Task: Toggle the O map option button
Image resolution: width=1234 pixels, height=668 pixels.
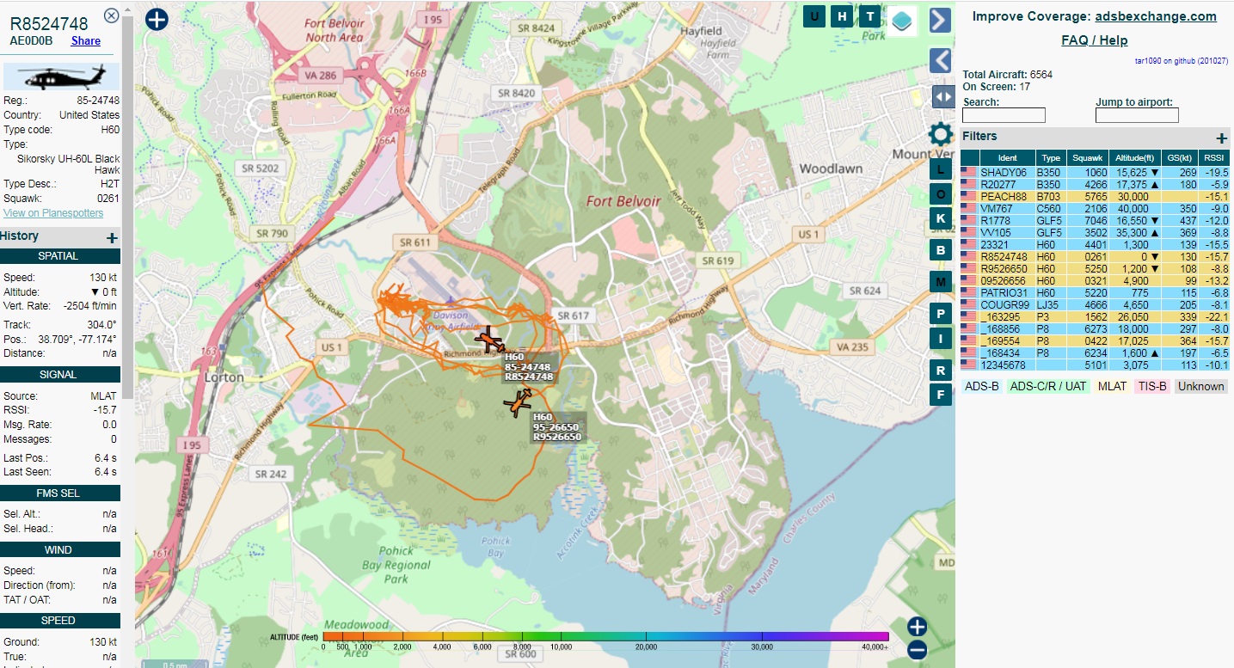Action: (941, 194)
